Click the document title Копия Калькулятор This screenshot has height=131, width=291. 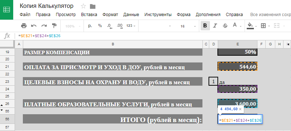(46, 6)
